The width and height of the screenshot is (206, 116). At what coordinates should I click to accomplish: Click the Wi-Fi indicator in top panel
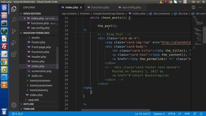point(180,2)
